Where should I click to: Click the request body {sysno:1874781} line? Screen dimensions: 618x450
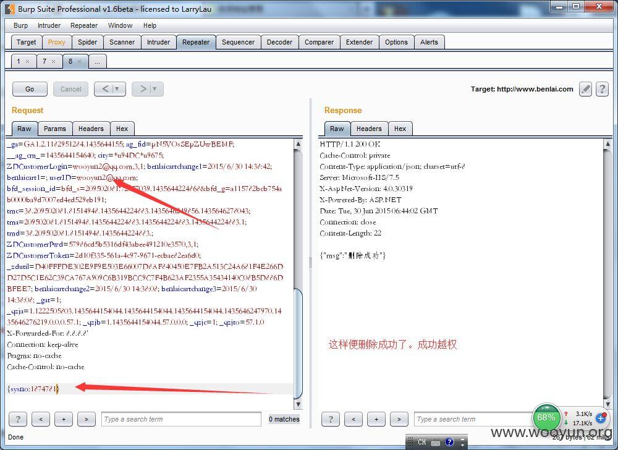[x=33, y=389]
